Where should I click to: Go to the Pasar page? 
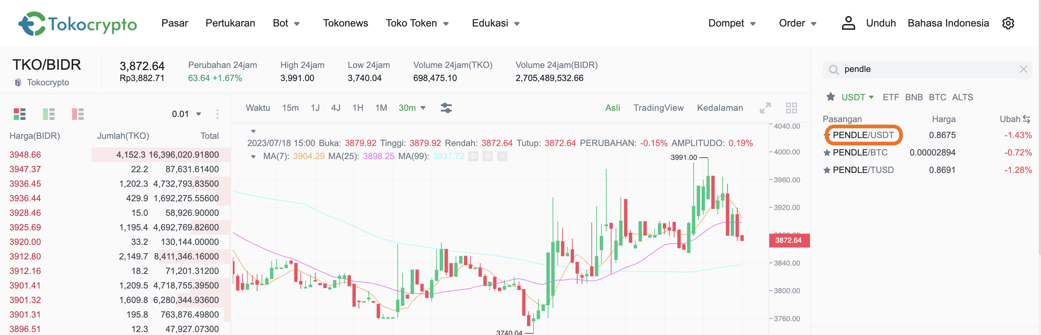pyautogui.click(x=175, y=23)
